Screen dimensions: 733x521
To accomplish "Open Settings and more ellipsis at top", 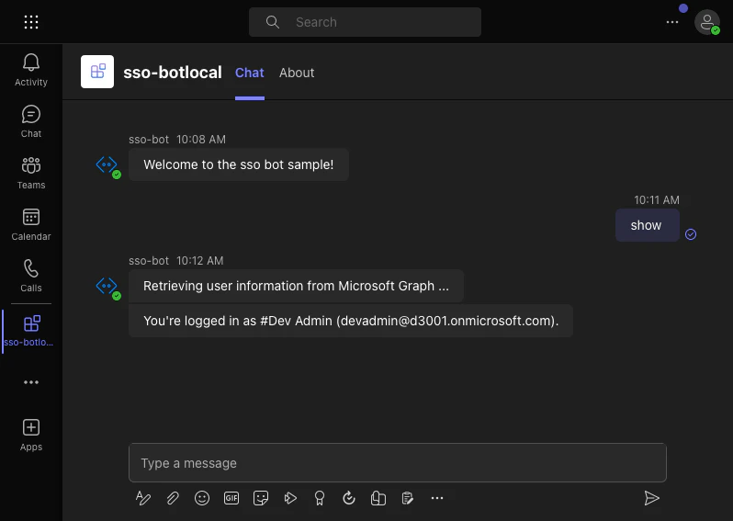I will coord(672,22).
